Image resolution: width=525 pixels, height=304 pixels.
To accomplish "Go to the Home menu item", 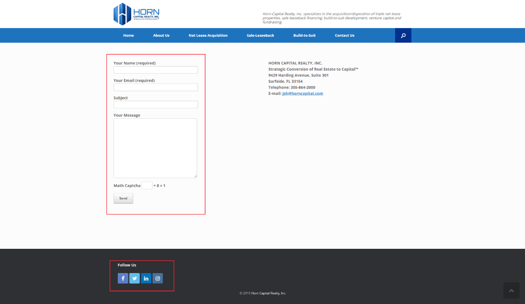I will click(x=129, y=36).
